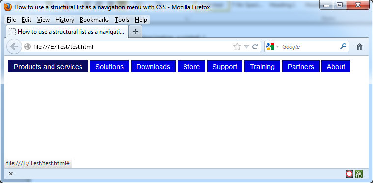Open the Partners navigation link
Viewport: 373px width, 183px height.
pyautogui.click(x=301, y=67)
